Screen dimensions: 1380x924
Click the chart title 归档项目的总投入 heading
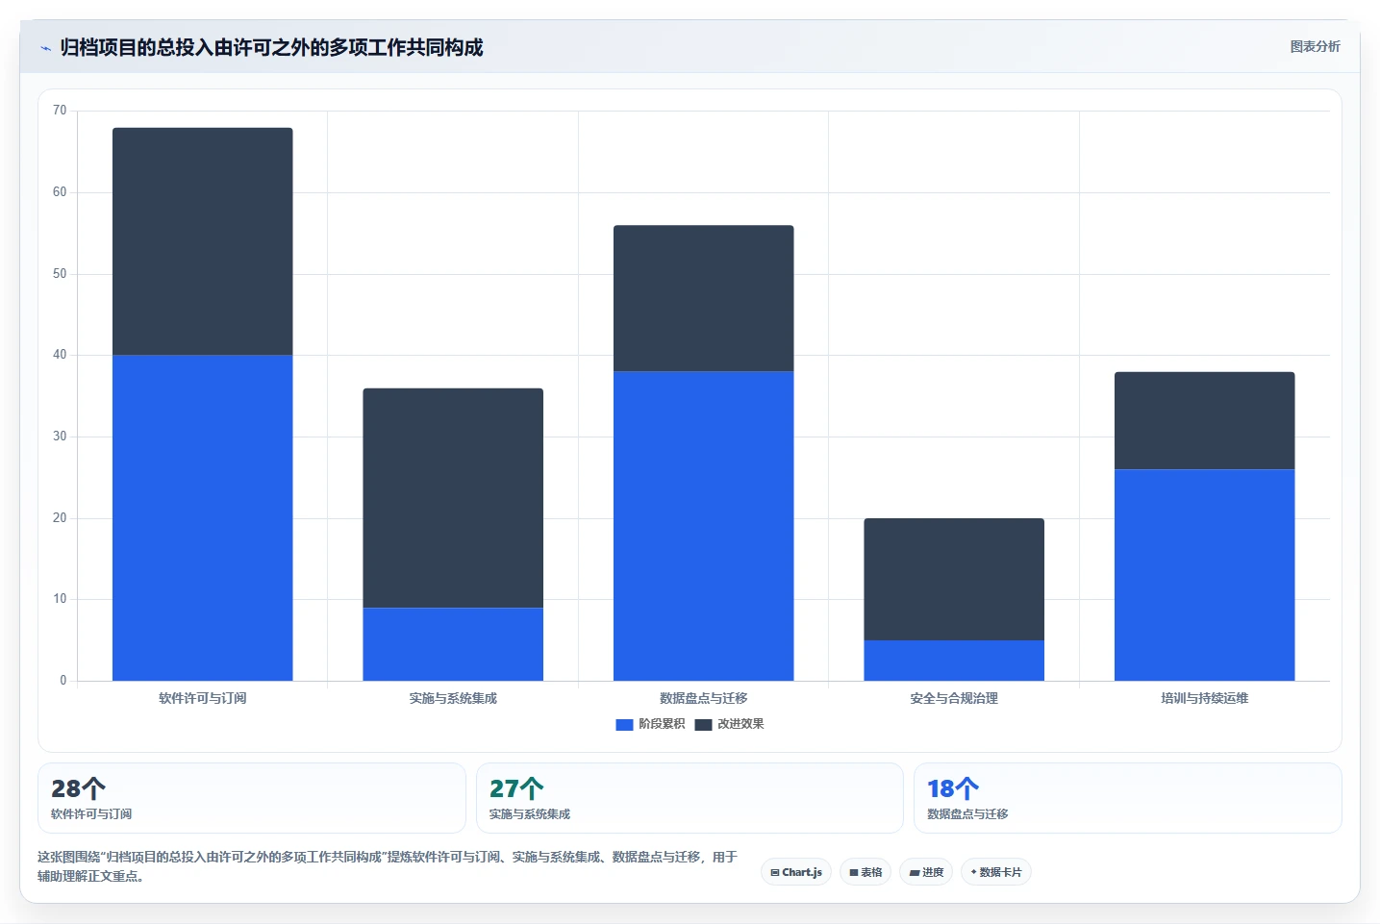tap(271, 47)
